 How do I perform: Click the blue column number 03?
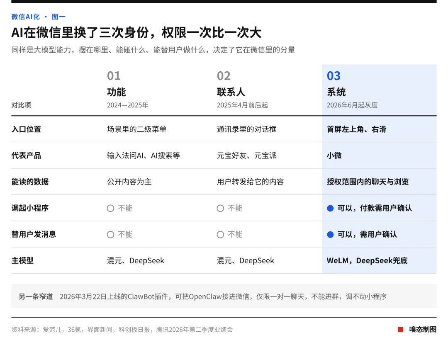click(x=334, y=76)
